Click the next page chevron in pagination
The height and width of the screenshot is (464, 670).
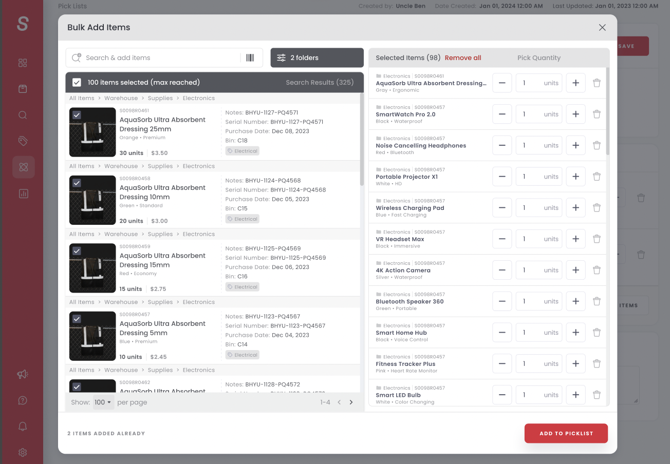(x=351, y=402)
